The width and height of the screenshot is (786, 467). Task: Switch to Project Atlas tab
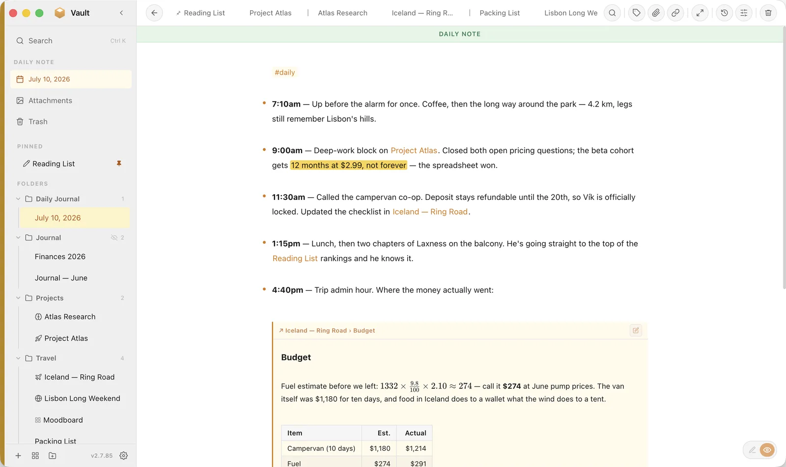[270, 13]
